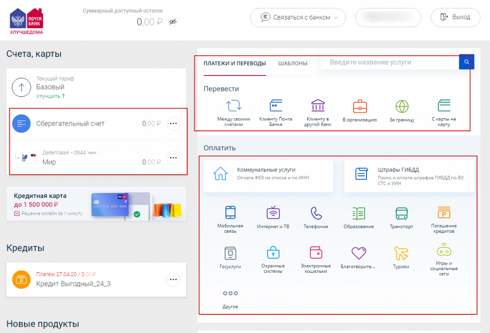Choose transfer to client of another bank

(x=318, y=107)
